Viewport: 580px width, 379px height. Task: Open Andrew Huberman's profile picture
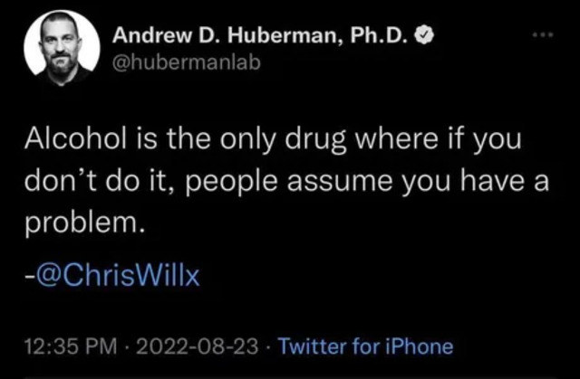(62, 48)
